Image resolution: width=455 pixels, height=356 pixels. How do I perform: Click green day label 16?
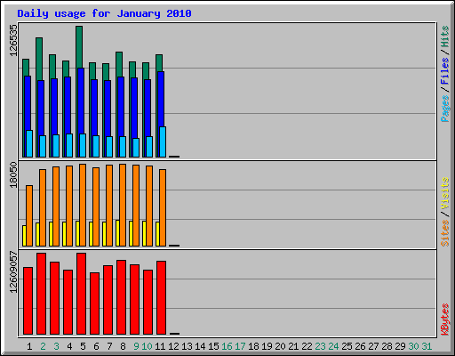point(227,346)
